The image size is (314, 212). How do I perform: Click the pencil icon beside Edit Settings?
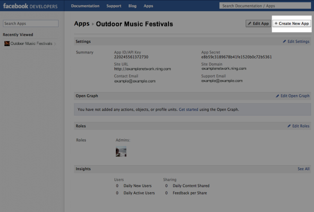tap(284, 41)
